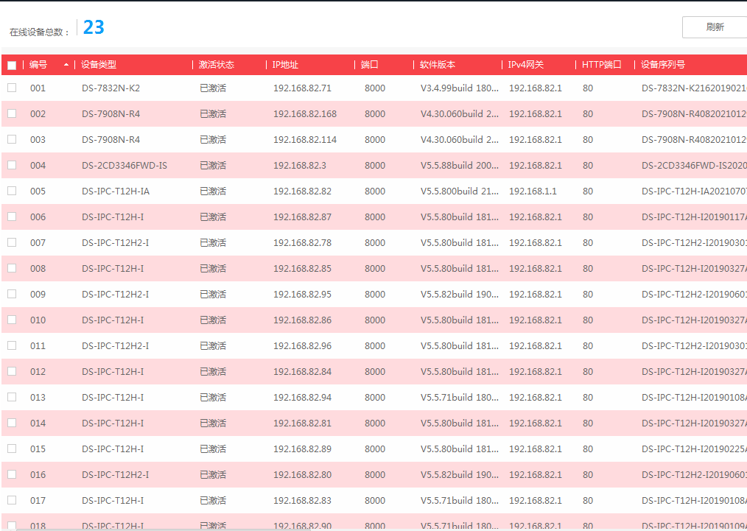Sort by 端口 column header
Screen dimensions: 747x531
pyautogui.click(x=369, y=65)
